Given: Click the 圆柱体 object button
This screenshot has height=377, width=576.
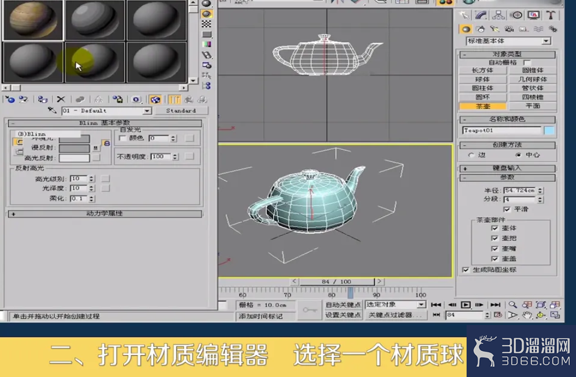Looking at the screenshot, I should coord(482,88).
